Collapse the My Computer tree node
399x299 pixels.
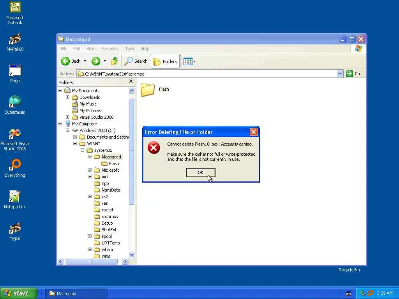point(60,123)
